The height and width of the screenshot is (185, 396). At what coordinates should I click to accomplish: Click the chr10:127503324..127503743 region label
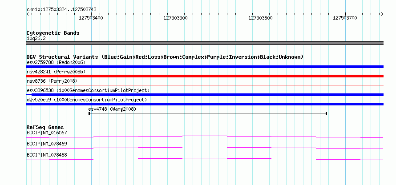tap(61, 10)
